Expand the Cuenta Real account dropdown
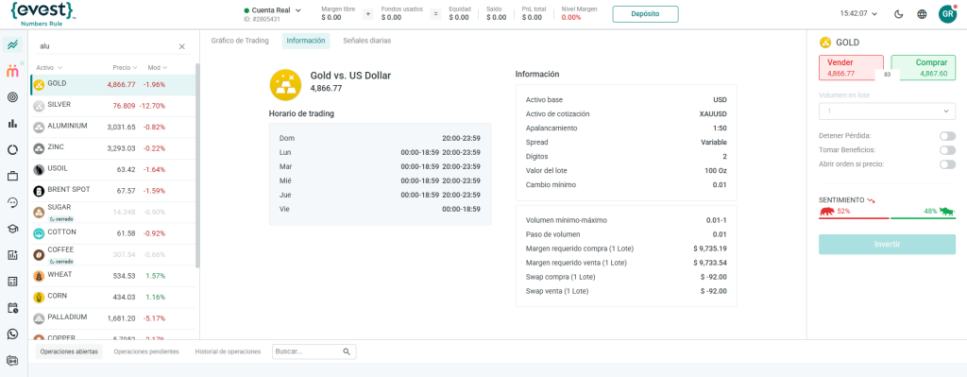This screenshot has height=377, width=967. click(x=273, y=10)
